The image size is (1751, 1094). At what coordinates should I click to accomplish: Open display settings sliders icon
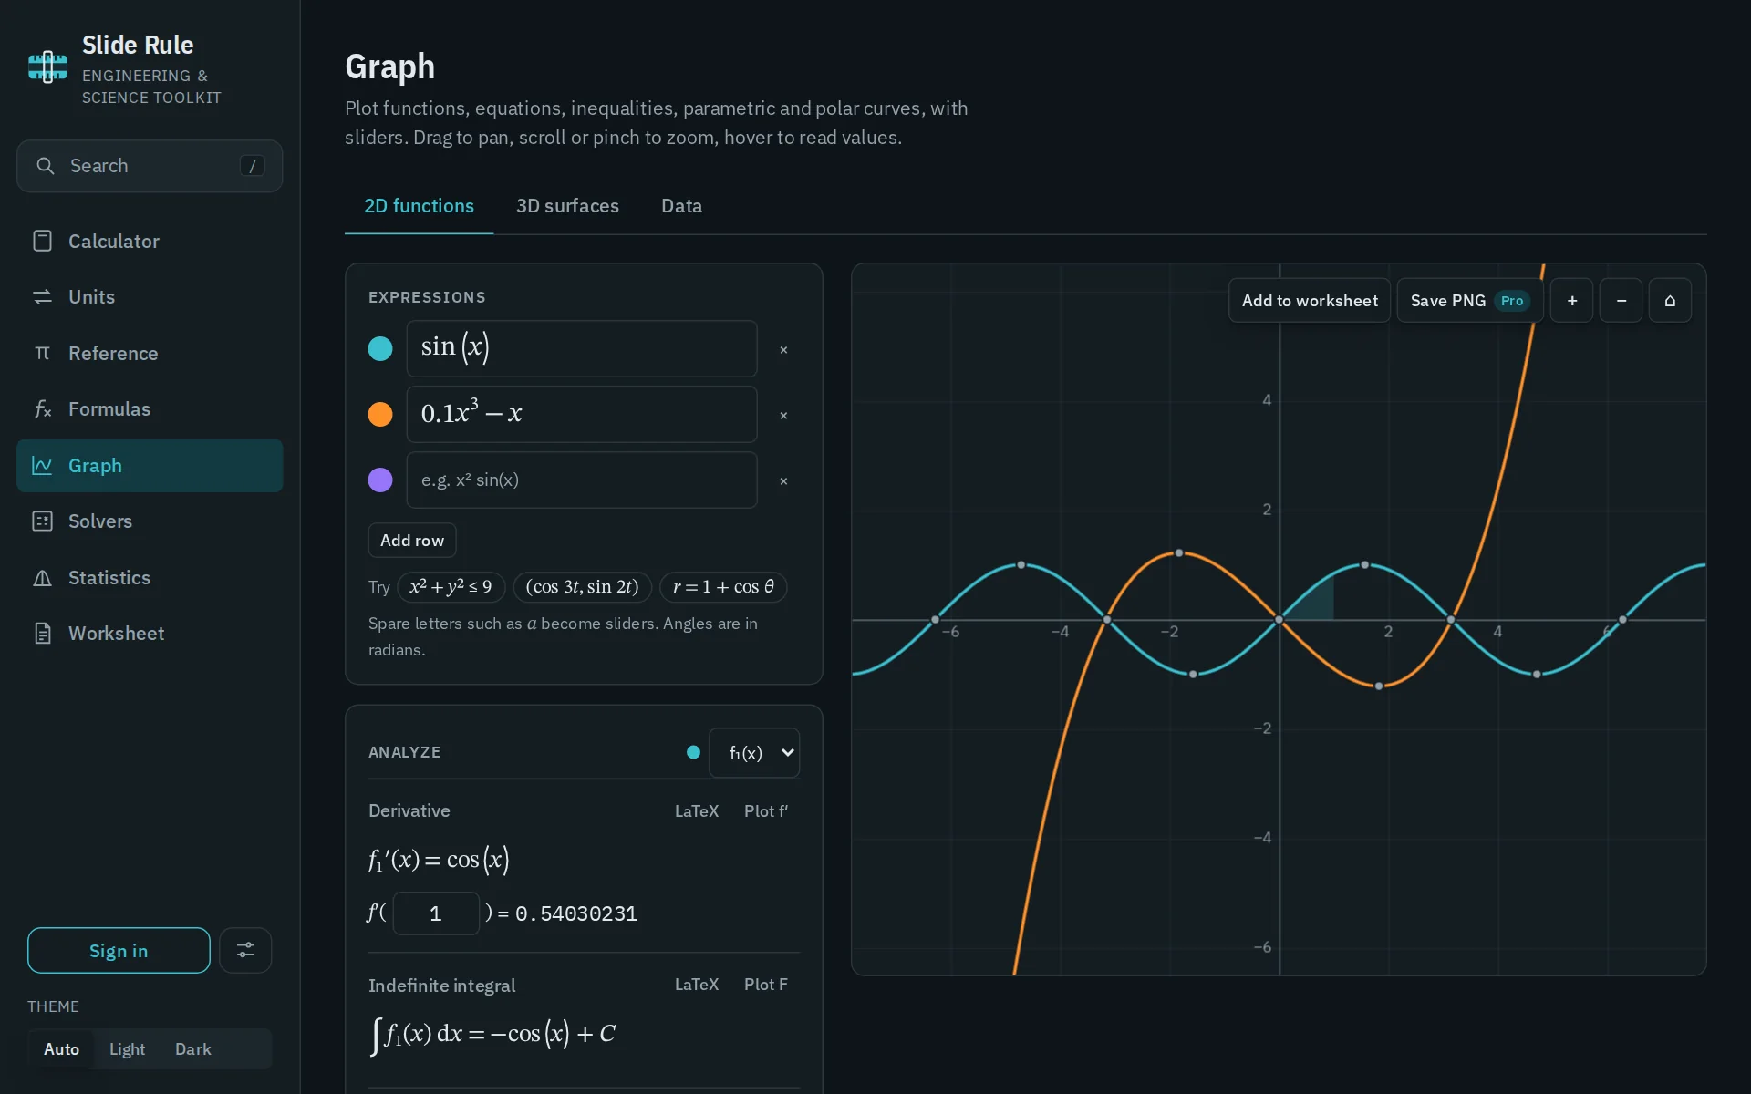pos(245,950)
